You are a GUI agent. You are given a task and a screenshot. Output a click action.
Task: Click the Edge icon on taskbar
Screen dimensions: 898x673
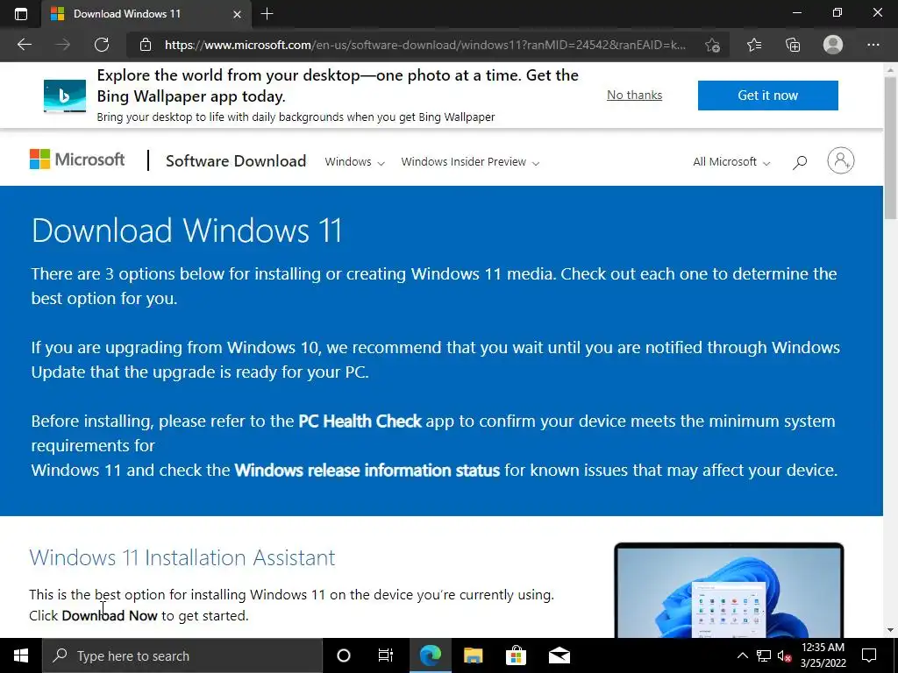tap(430, 655)
